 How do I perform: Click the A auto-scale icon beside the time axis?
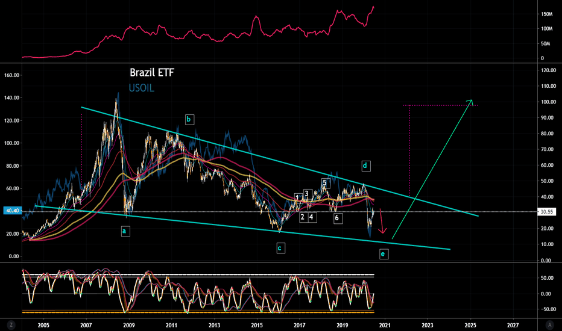coord(549,325)
